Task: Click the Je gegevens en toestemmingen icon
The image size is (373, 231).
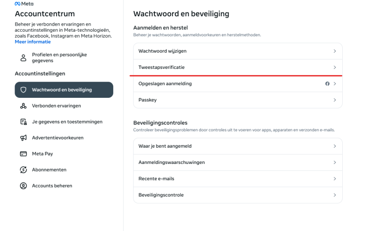Action: pos(23,122)
